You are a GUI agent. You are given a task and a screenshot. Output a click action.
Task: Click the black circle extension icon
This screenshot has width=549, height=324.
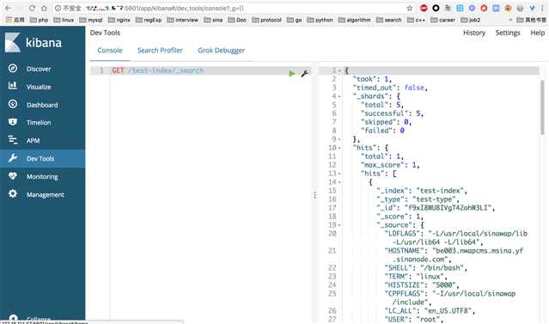click(x=436, y=8)
